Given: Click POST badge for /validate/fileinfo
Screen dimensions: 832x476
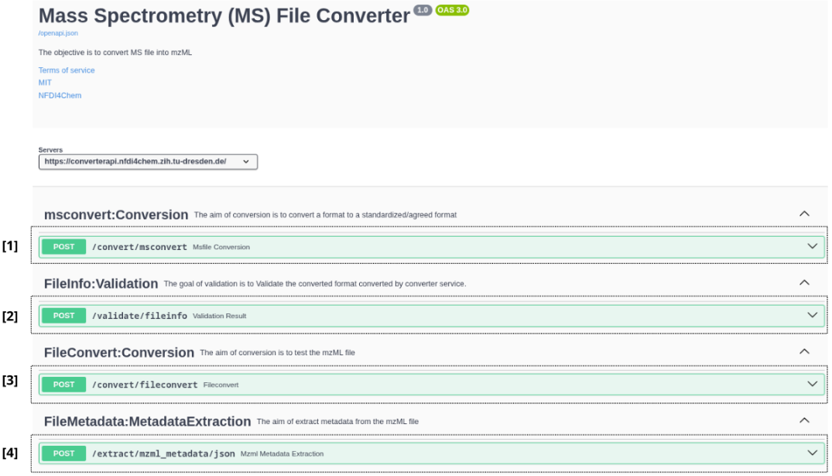Looking at the screenshot, I should (x=63, y=316).
